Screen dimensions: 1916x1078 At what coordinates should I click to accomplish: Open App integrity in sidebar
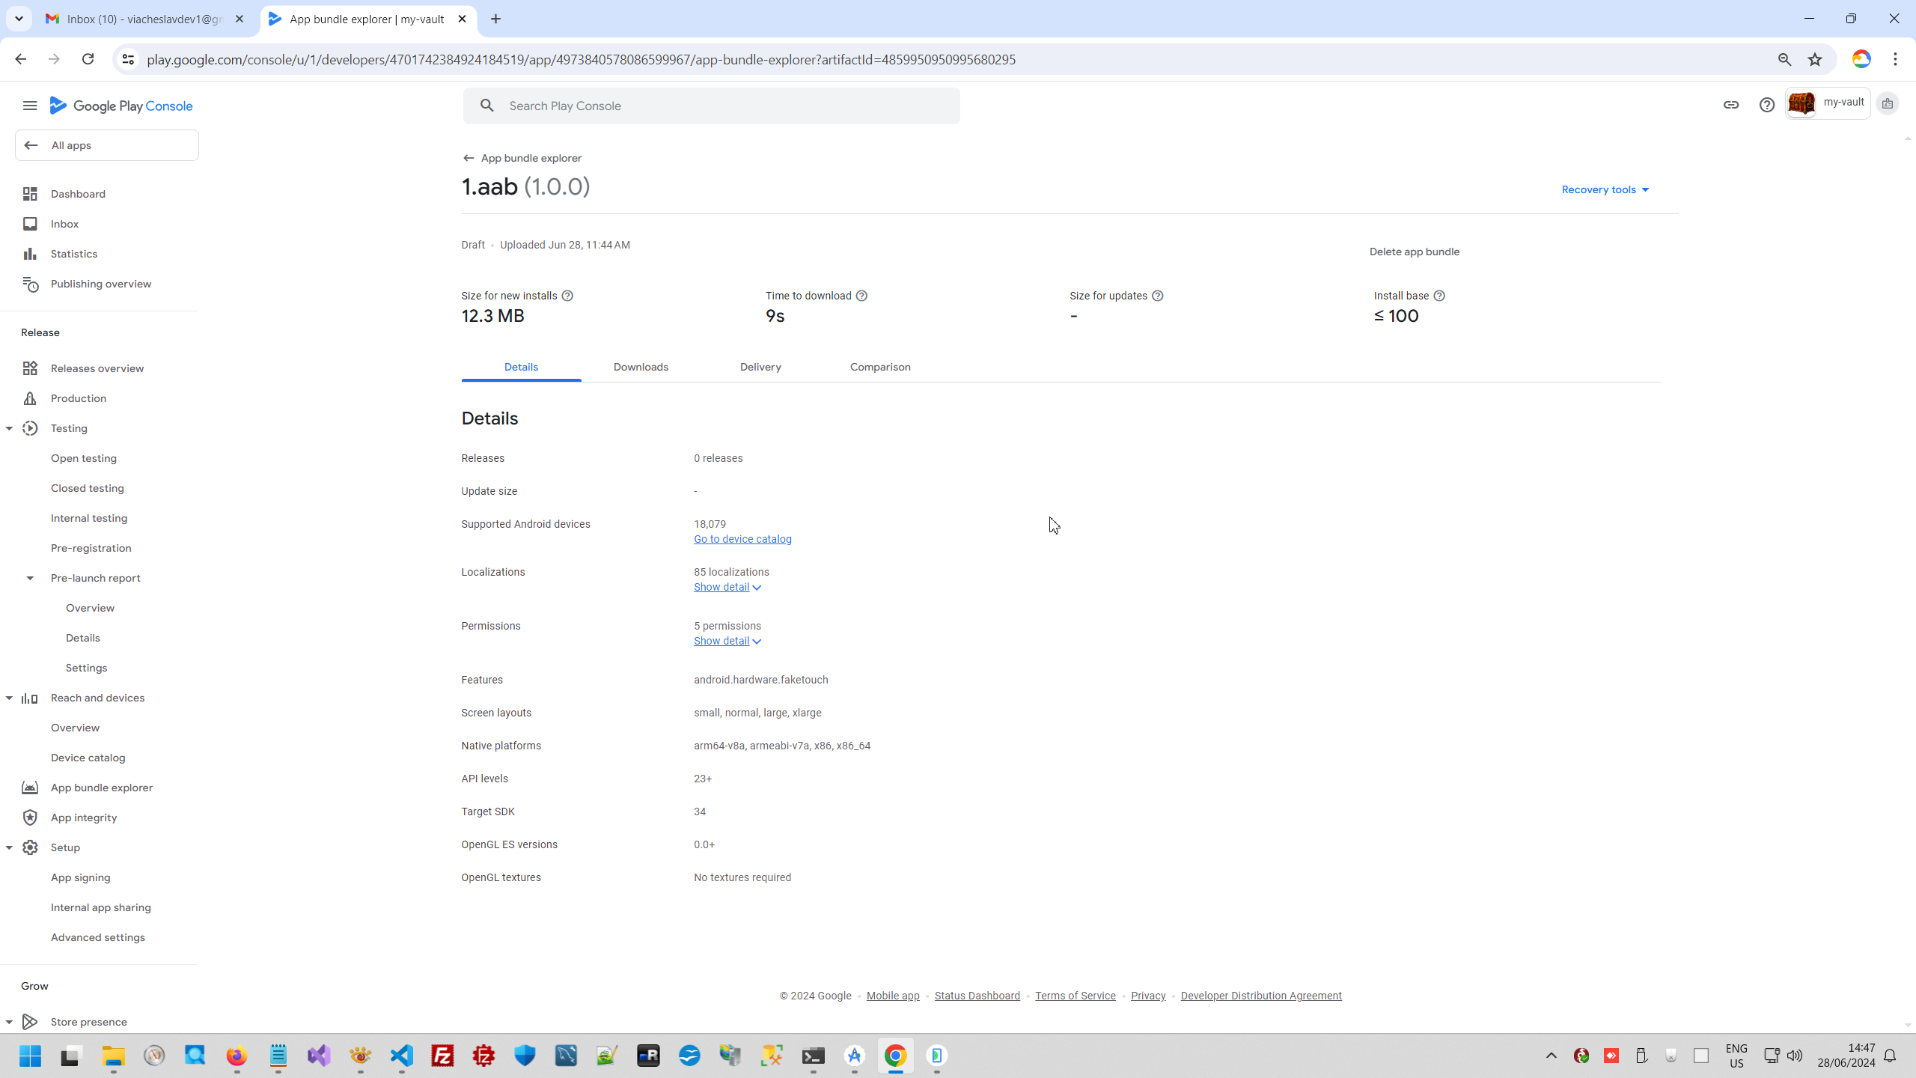(x=84, y=817)
